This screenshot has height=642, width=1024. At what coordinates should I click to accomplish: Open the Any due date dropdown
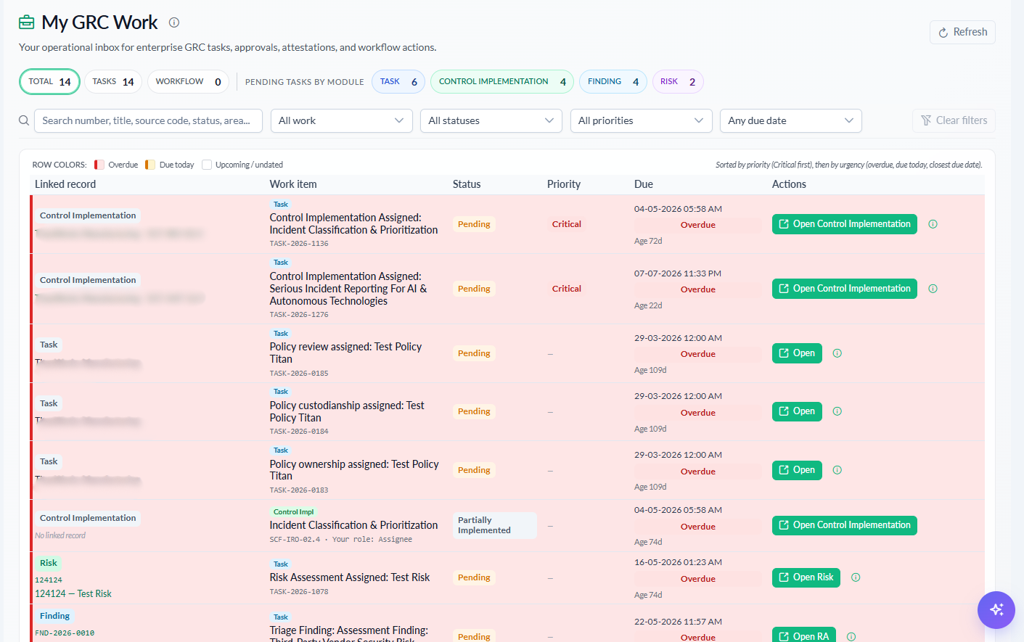click(x=791, y=120)
